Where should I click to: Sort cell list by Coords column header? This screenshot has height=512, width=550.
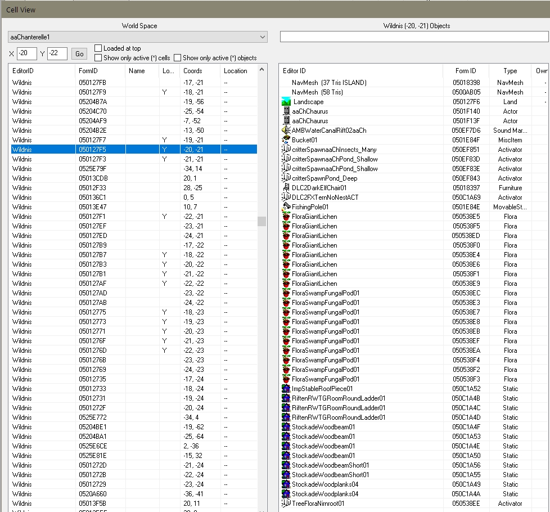[200, 71]
